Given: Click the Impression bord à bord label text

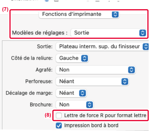Looking at the screenshot, I should pos(91,125).
